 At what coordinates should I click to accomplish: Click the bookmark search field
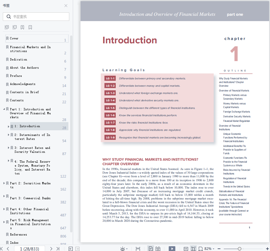click(36, 17)
